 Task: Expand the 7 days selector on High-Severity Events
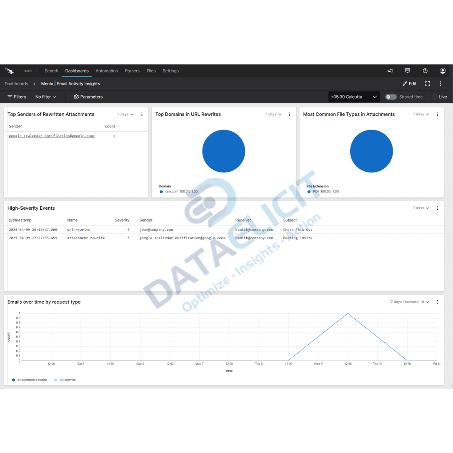point(421,208)
